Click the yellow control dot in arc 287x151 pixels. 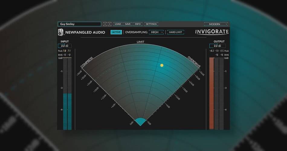click(x=162, y=65)
